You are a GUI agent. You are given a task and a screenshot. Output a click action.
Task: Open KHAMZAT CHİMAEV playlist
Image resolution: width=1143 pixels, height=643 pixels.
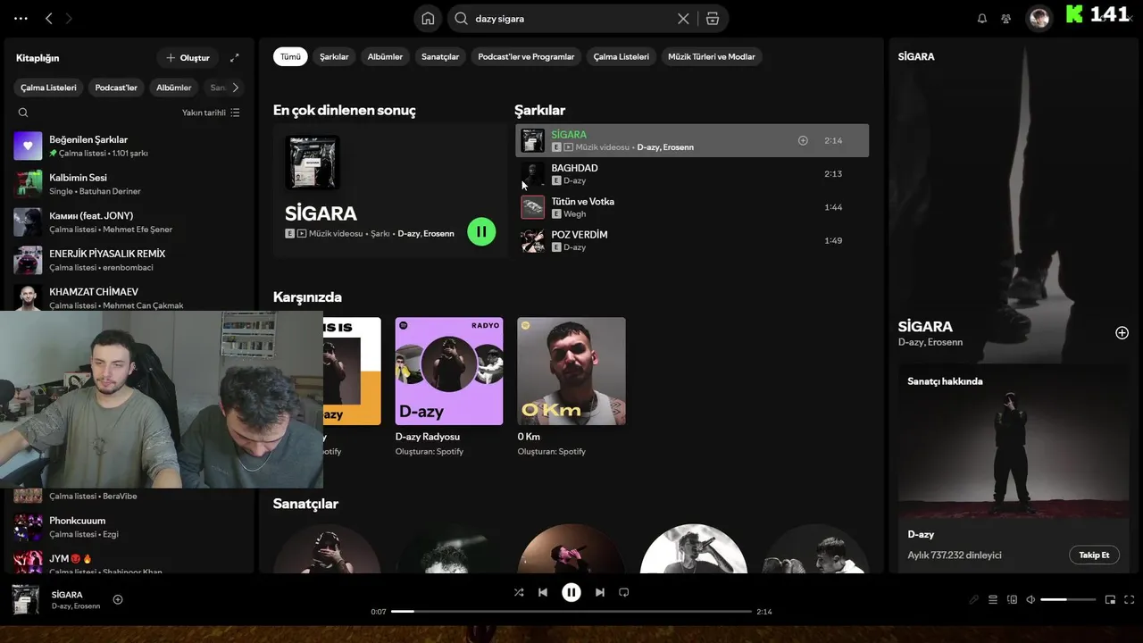pyautogui.click(x=129, y=296)
